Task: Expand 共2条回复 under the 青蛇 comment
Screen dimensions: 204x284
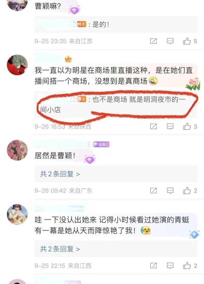Action: click(x=60, y=249)
